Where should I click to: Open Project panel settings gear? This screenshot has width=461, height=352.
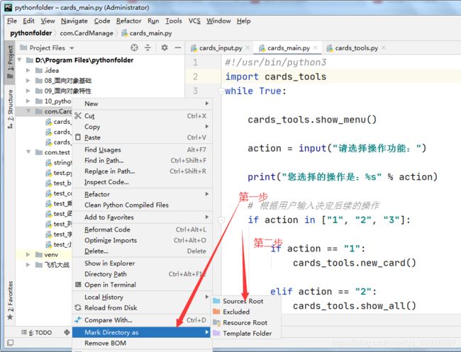[165, 47]
